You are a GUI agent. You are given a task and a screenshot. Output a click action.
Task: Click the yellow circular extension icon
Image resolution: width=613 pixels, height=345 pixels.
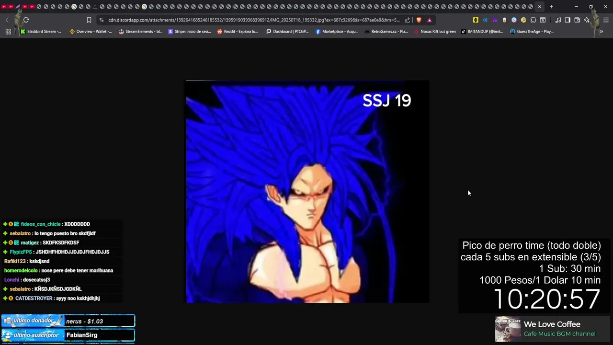[523, 20]
